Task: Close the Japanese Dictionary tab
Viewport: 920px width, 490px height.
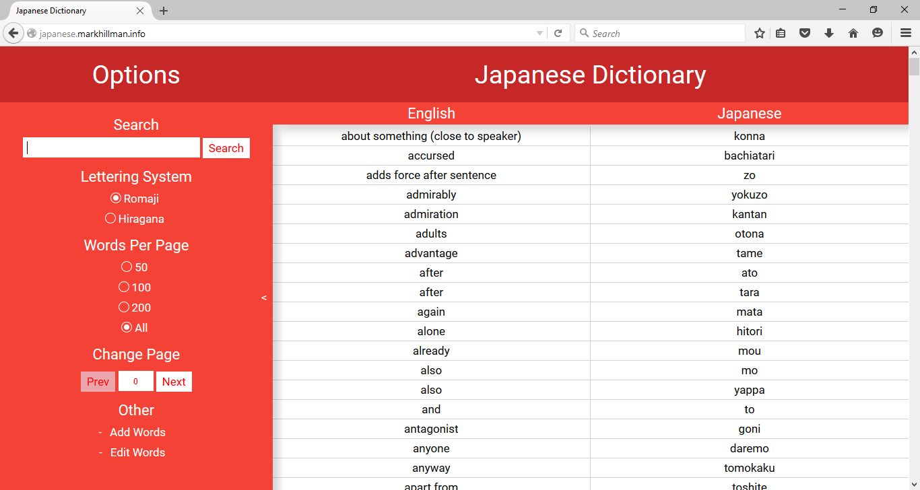Action: click(x=140, y=11)
